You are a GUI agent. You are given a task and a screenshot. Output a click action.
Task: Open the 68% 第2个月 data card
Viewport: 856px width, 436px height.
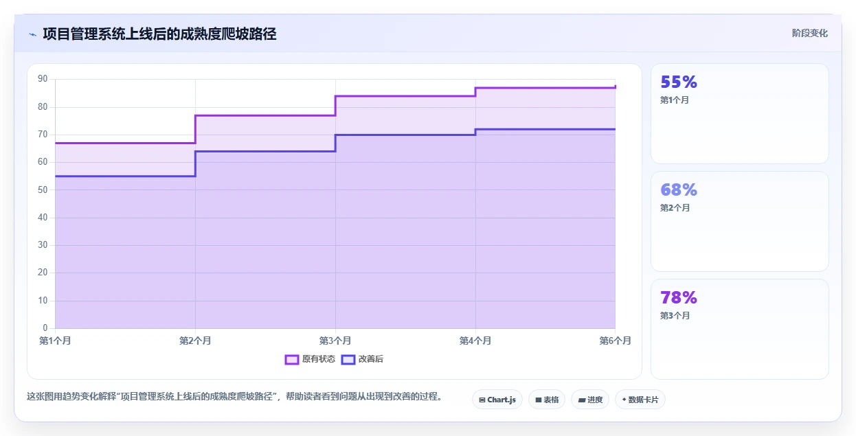pyautogui.click(x=740, y=222)
